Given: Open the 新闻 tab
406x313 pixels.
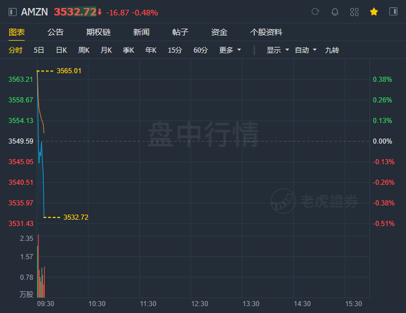Looking at the screenshot, I should 141,32.
